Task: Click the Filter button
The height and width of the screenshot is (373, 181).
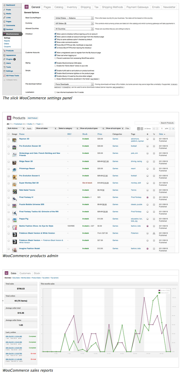Action: (x=128, y=129)
